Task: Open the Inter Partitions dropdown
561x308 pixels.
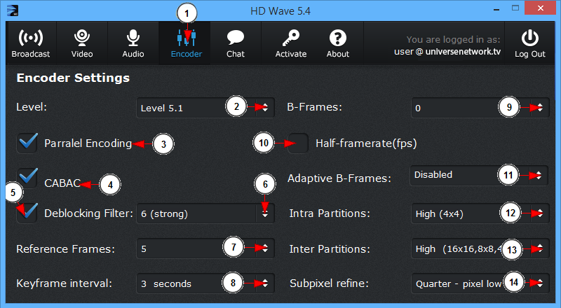Action: (480, 248)
